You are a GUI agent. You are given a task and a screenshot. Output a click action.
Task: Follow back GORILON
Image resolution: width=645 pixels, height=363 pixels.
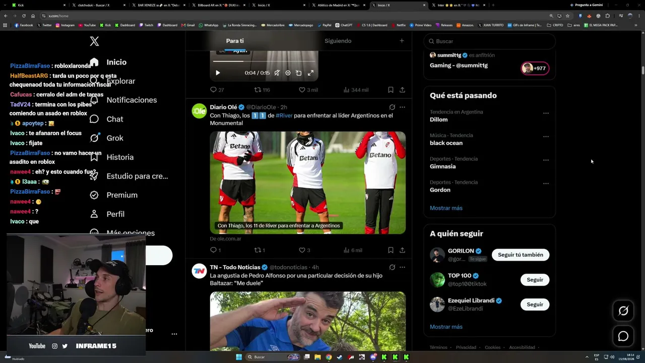point(521,255)
